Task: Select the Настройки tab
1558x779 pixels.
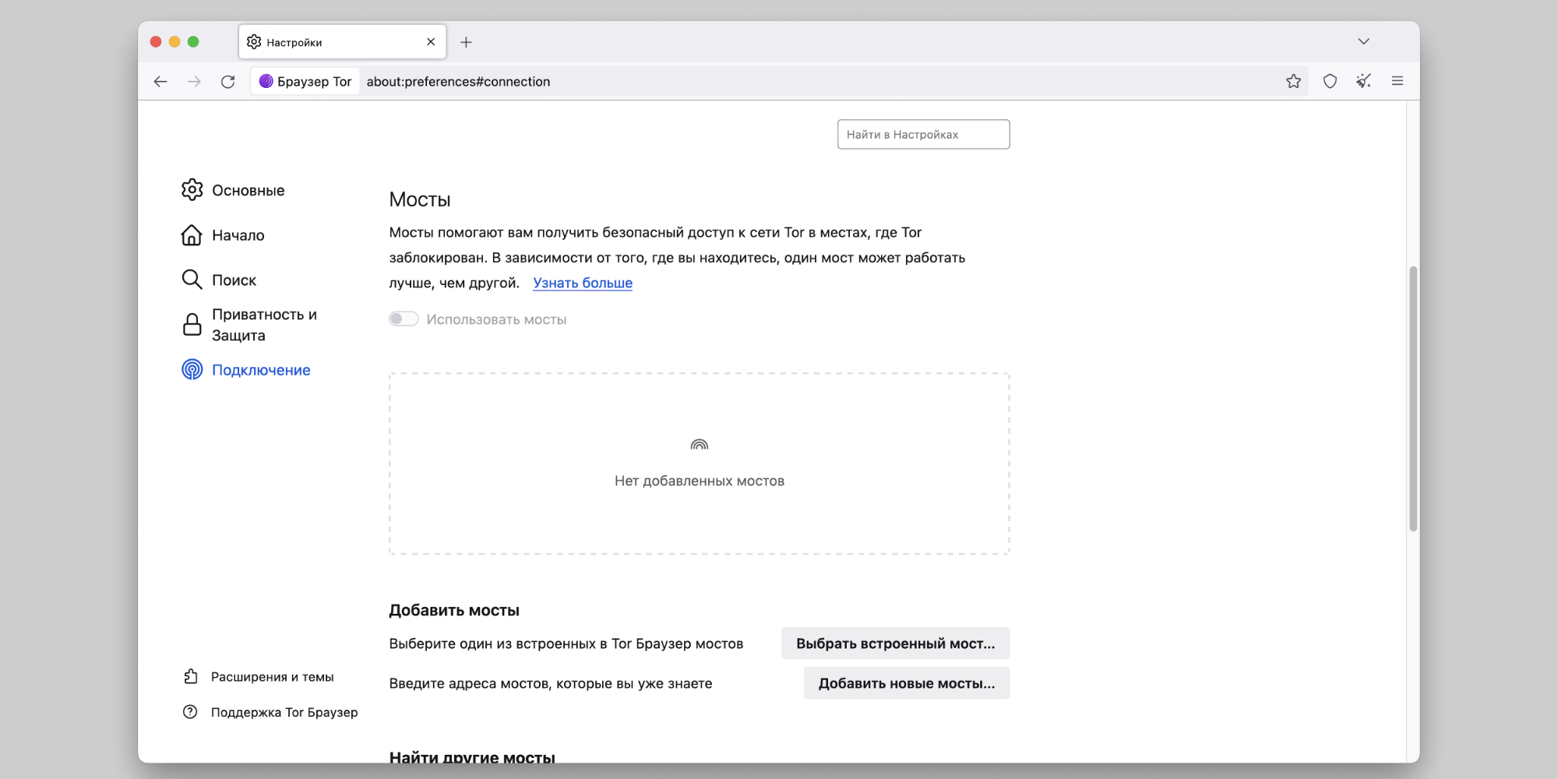Action: point(343,42)
